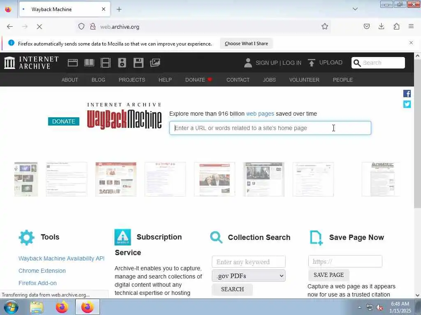Click the upload arrow icon
Viewport: 421px width, 315px height.
312,63
